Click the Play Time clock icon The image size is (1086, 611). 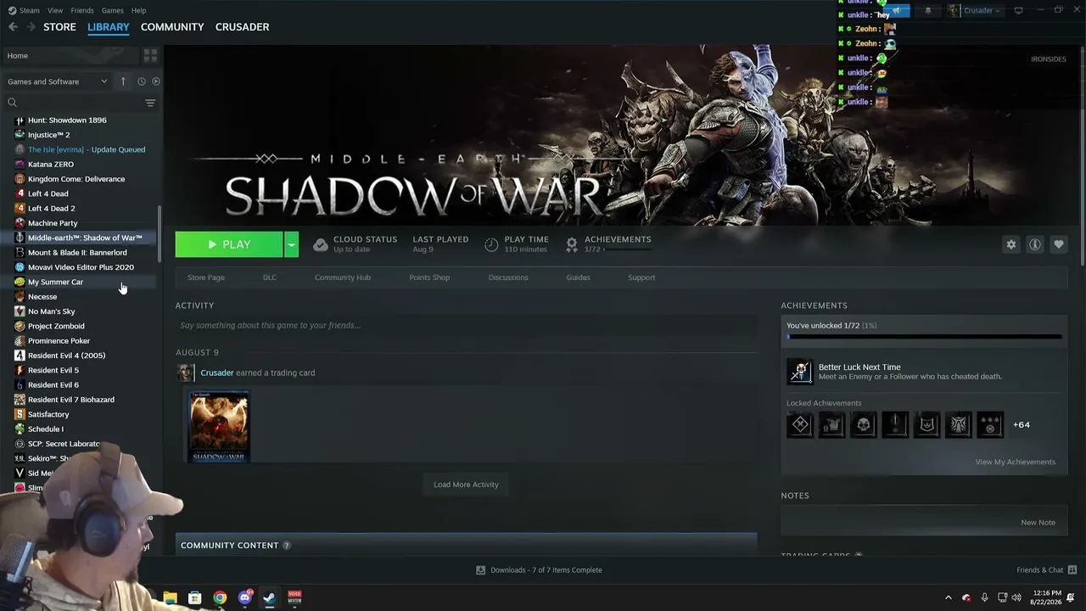point(491,244)
